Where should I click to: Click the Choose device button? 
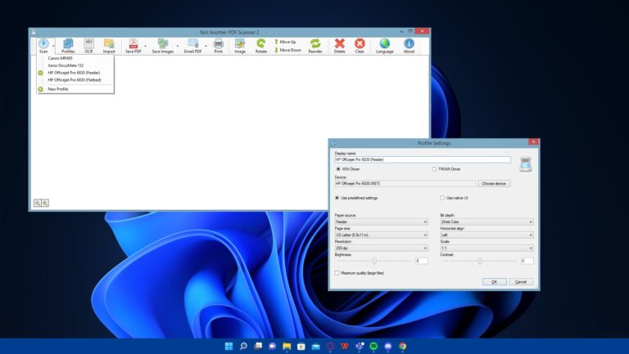click(x=494, y=184)
